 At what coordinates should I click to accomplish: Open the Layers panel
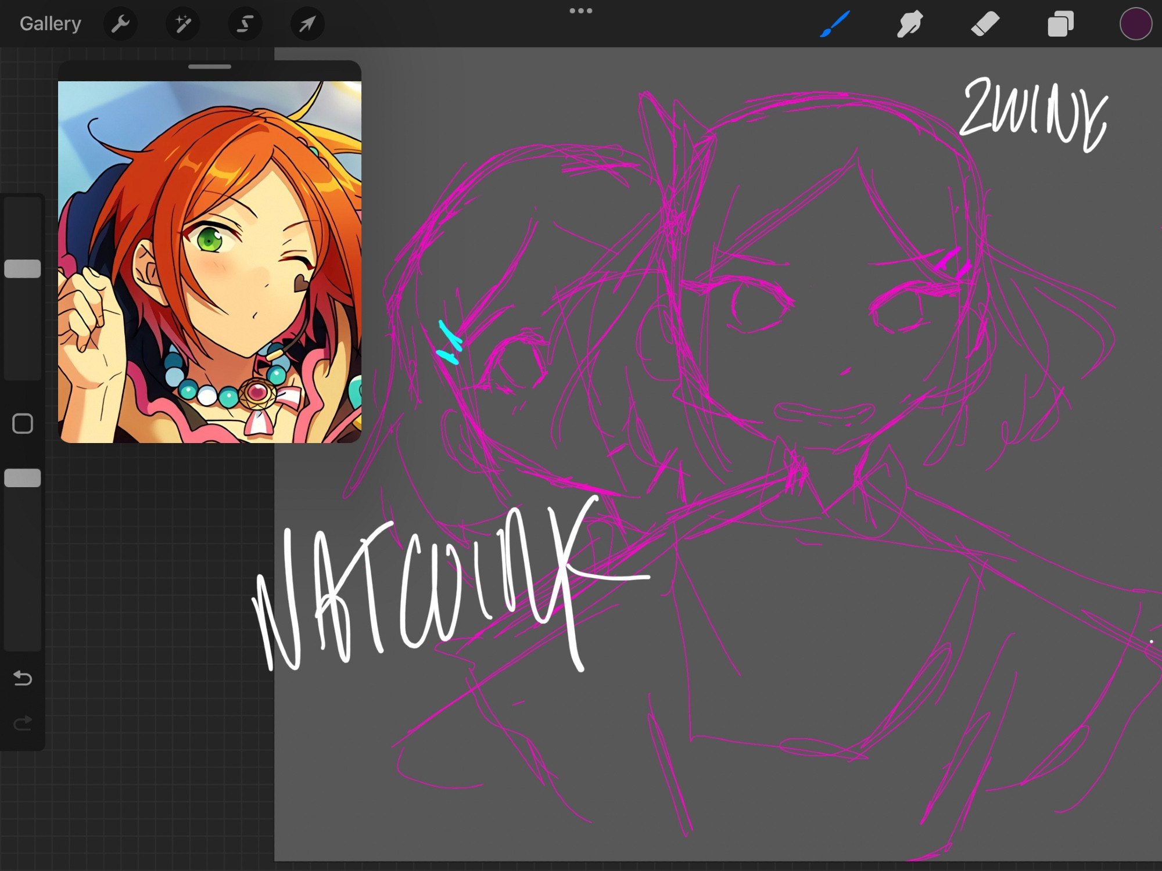tap(1060, 24)
